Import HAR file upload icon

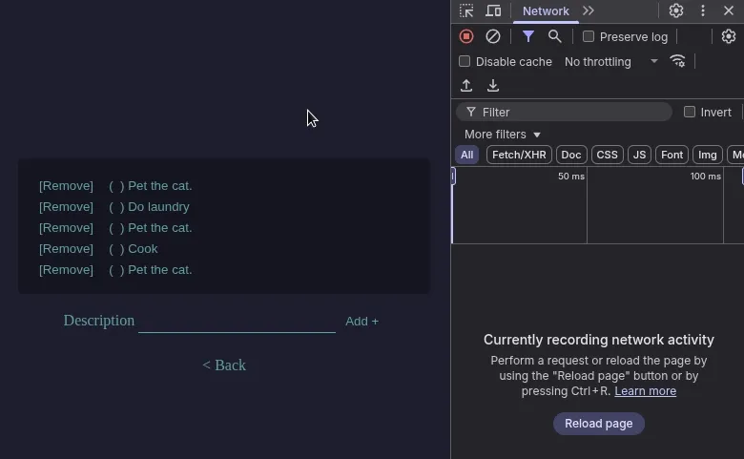pos(465,86)
